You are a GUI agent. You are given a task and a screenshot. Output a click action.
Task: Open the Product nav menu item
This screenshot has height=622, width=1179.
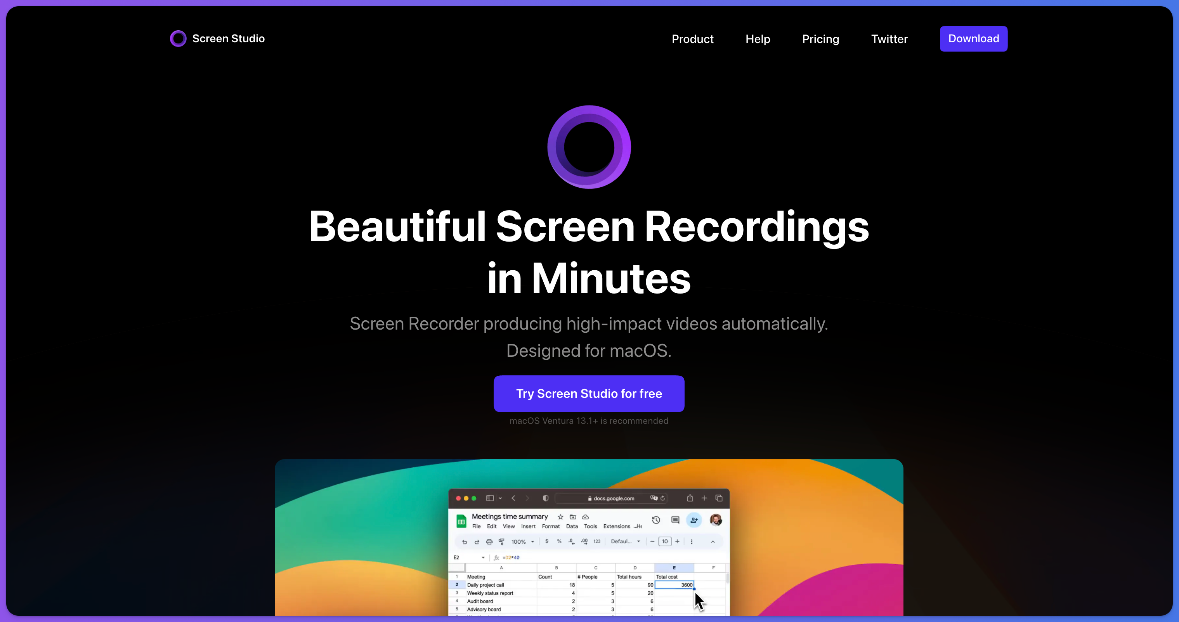click(692, 39)
